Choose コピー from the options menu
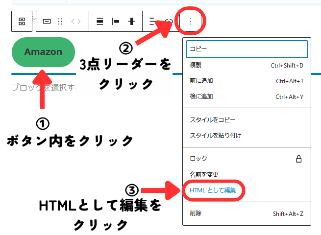Screen dimensions: 321x235 pos(247,49)
